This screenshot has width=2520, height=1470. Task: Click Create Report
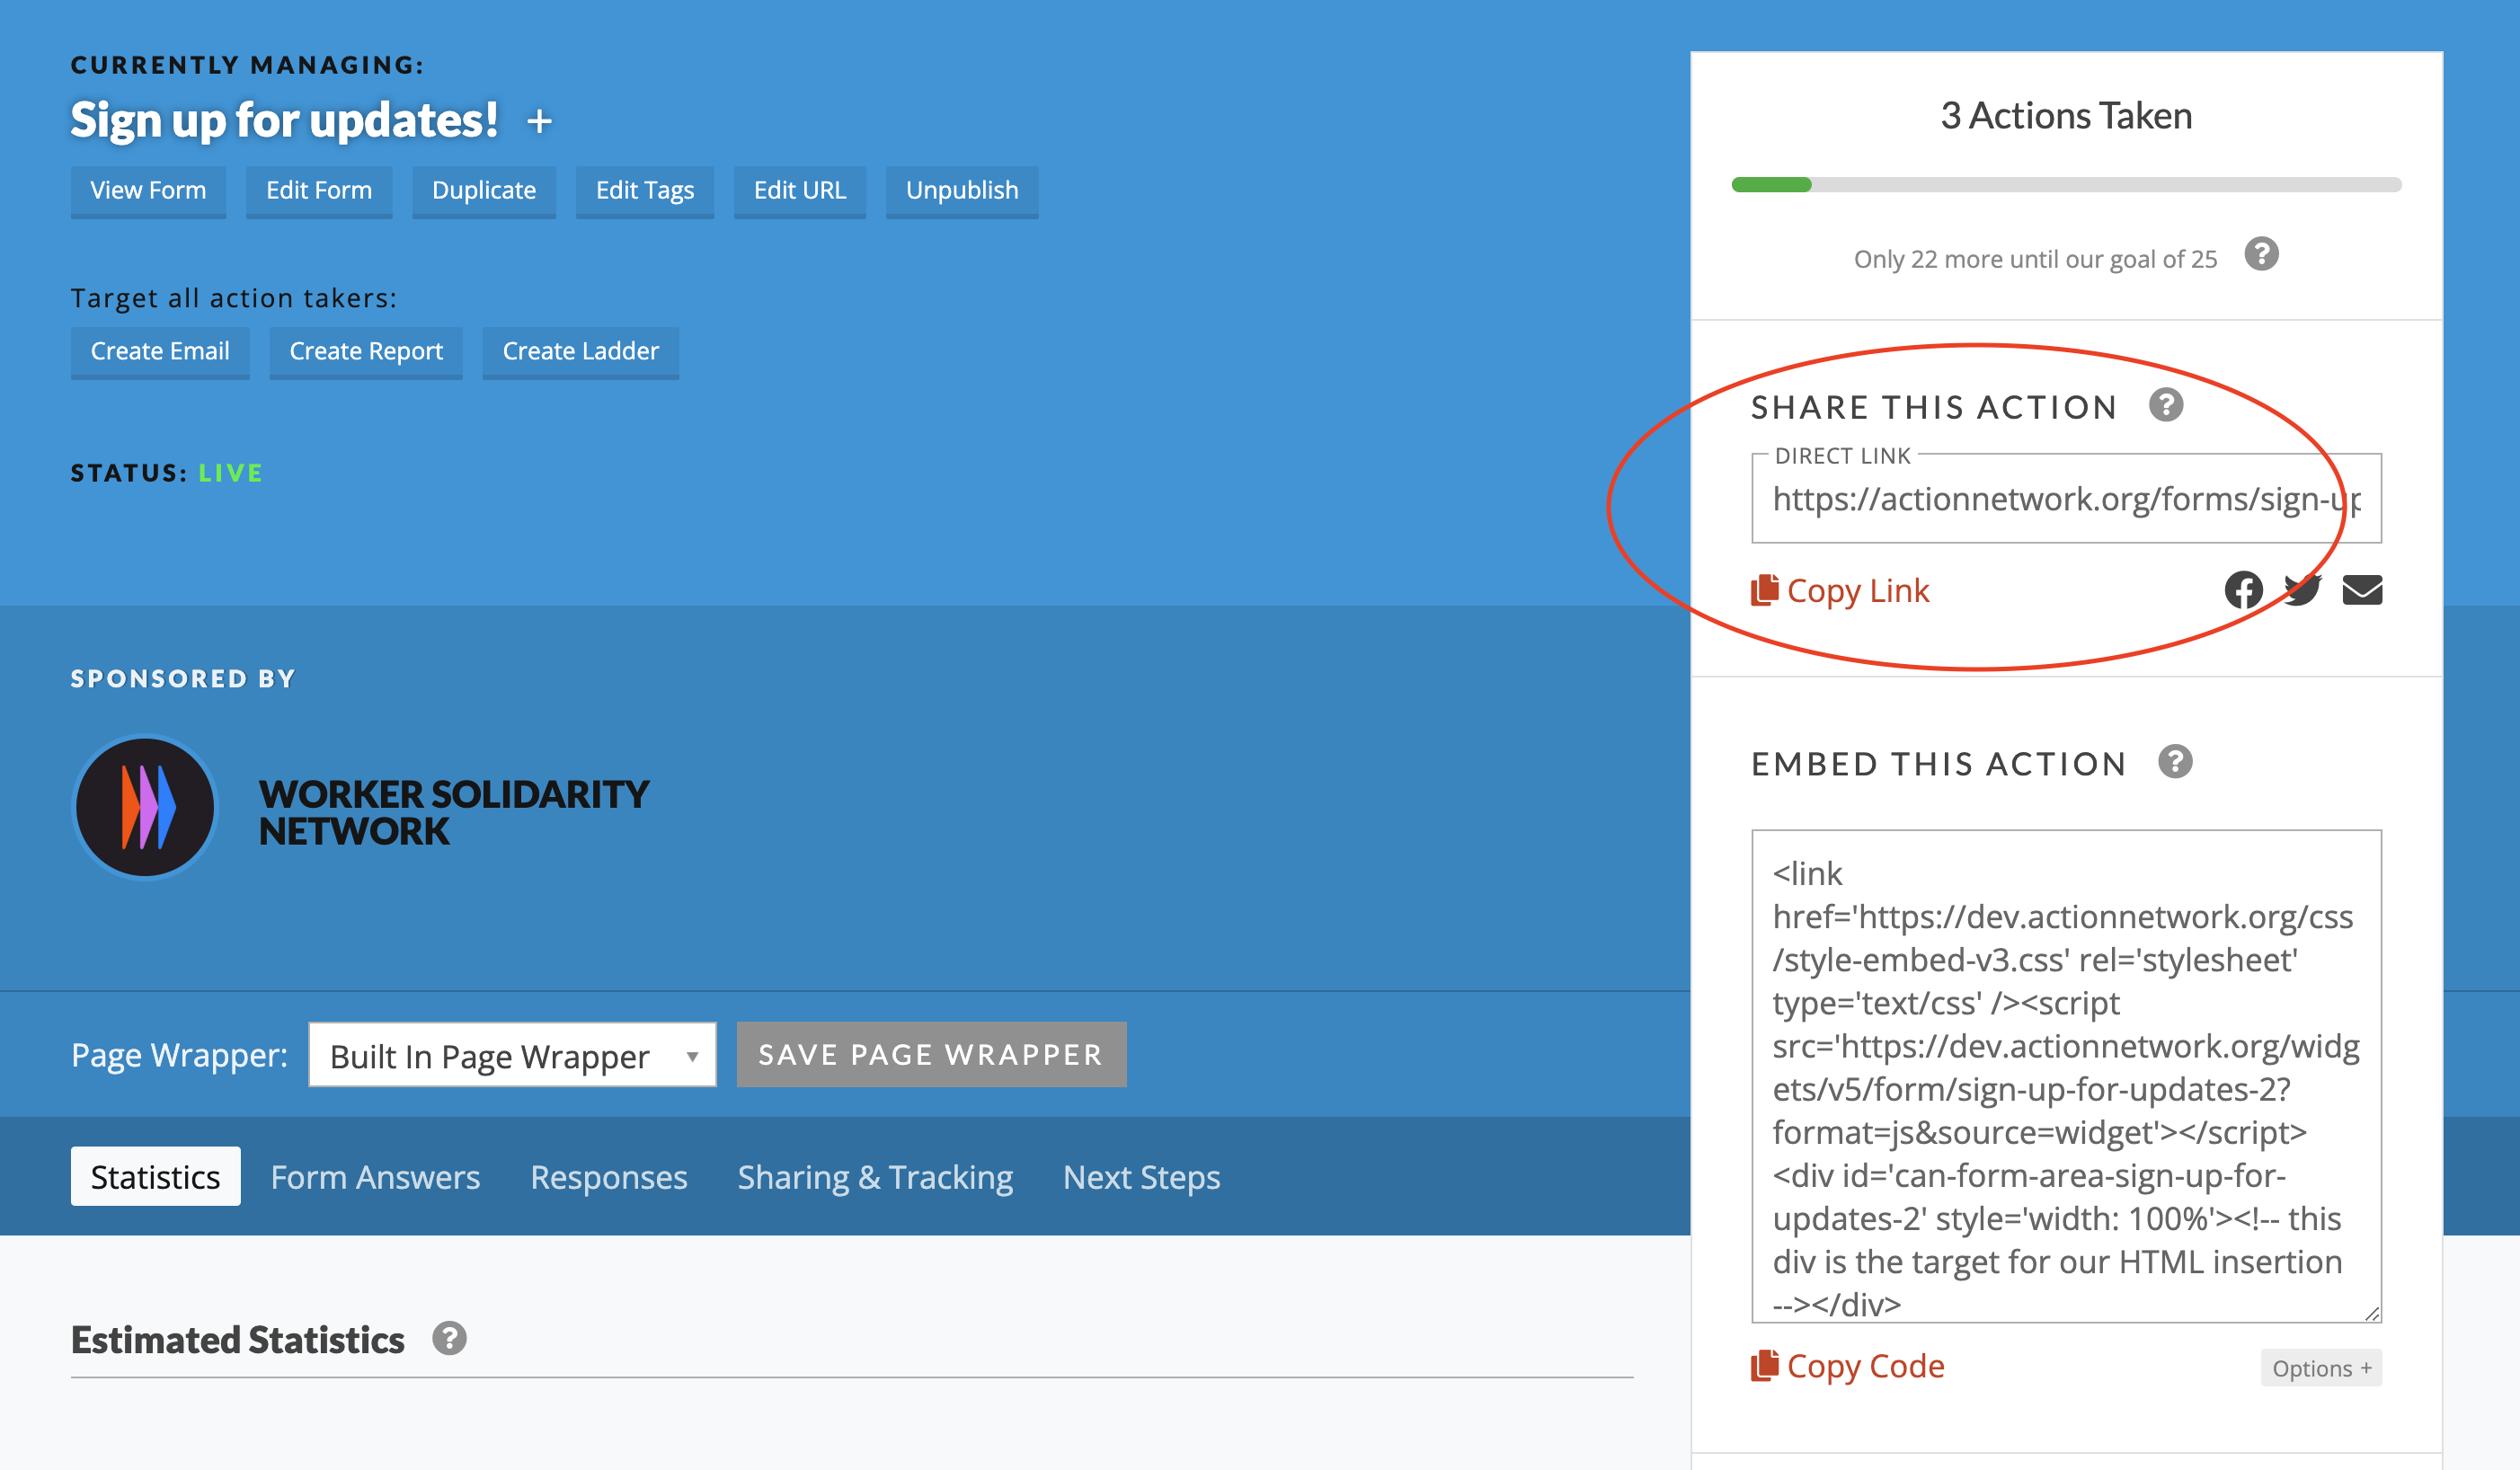tap(366, 352)
